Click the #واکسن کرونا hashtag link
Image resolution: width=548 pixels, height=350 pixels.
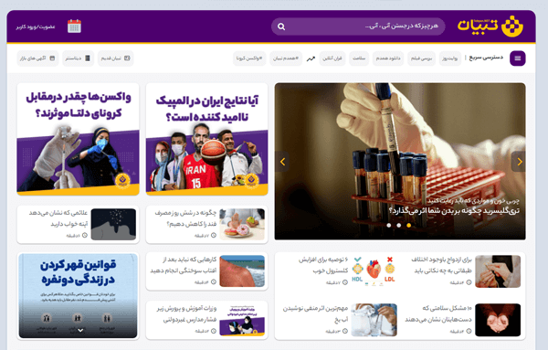[249, 58]
